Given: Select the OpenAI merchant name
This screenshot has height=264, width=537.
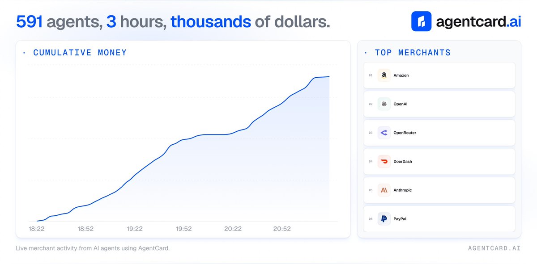Looking at the screenshot, I should (401, 104).
